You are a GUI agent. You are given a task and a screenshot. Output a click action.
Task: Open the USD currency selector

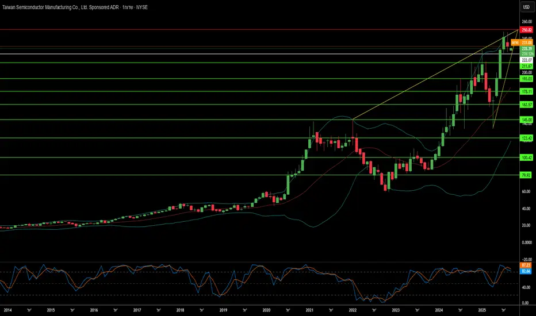pyautogui.click(x=526, y=7)
